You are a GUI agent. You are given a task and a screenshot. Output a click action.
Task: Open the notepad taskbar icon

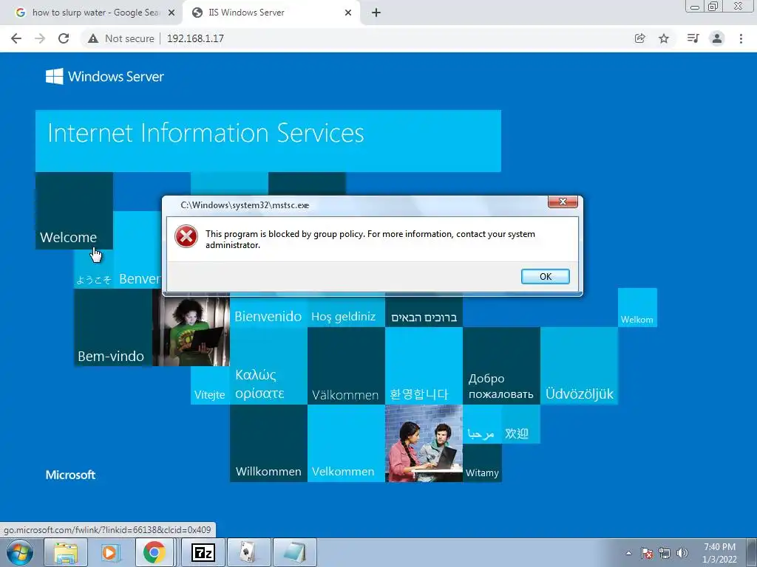coord(295,552)
